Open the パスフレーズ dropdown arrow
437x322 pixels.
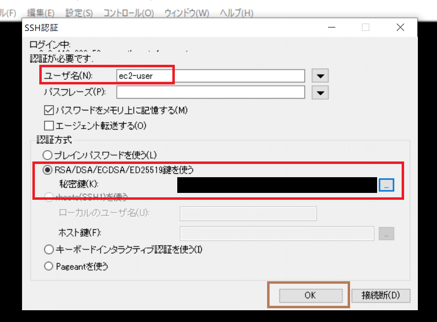click(320, 92)
